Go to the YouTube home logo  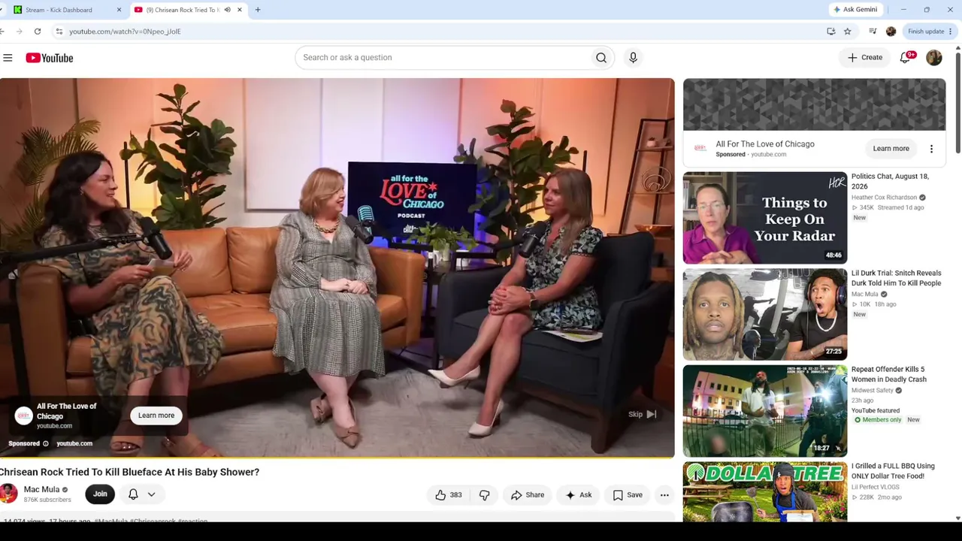point(50,58)
